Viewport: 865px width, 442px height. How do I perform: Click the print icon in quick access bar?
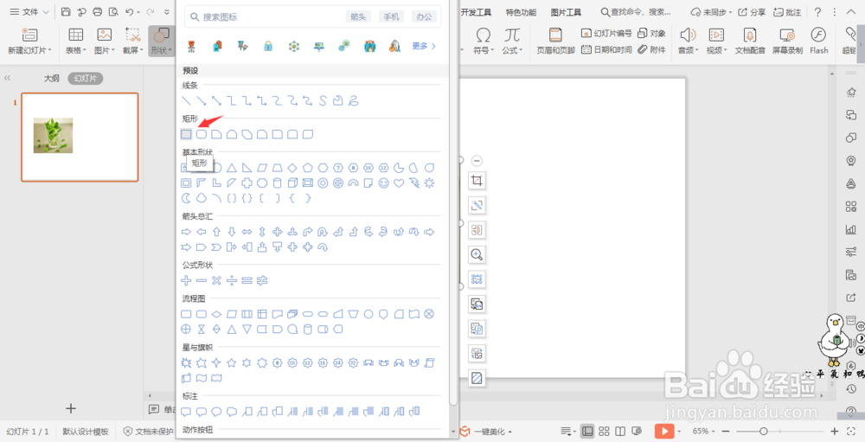[x=98, y=11]
